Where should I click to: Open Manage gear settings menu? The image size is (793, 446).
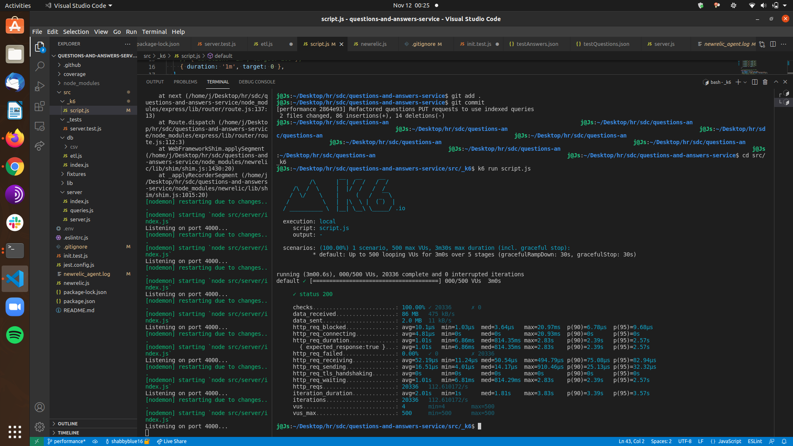point(40,427)
